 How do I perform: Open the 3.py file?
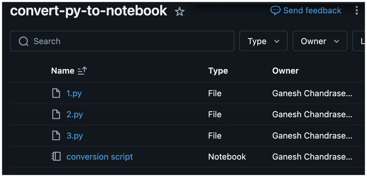click(x=75, y=136)
